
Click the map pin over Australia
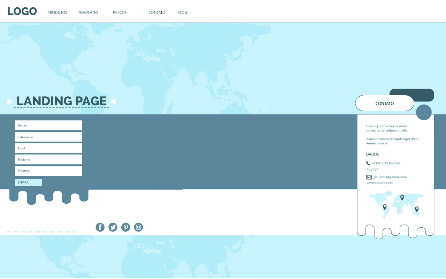(x=417, y=209)
